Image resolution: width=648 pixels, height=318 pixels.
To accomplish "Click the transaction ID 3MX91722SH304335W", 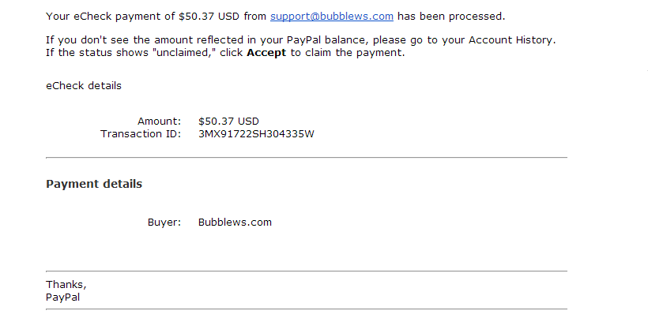I will click(256, 134).
